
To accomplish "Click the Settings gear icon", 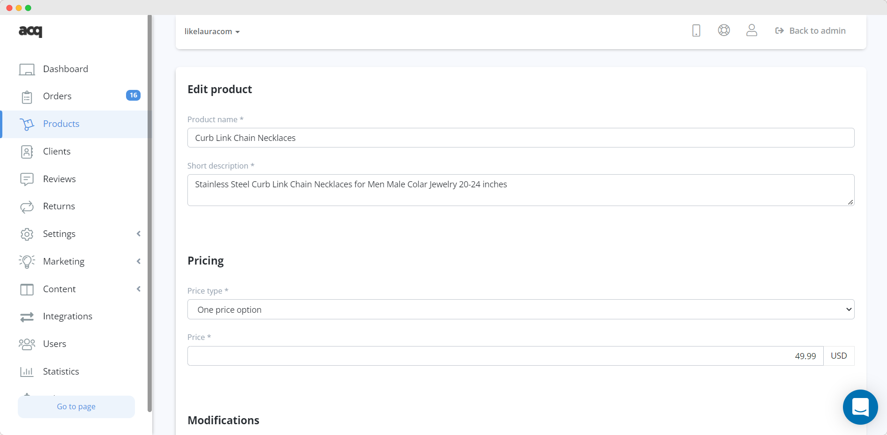I will tap(27, 234).
